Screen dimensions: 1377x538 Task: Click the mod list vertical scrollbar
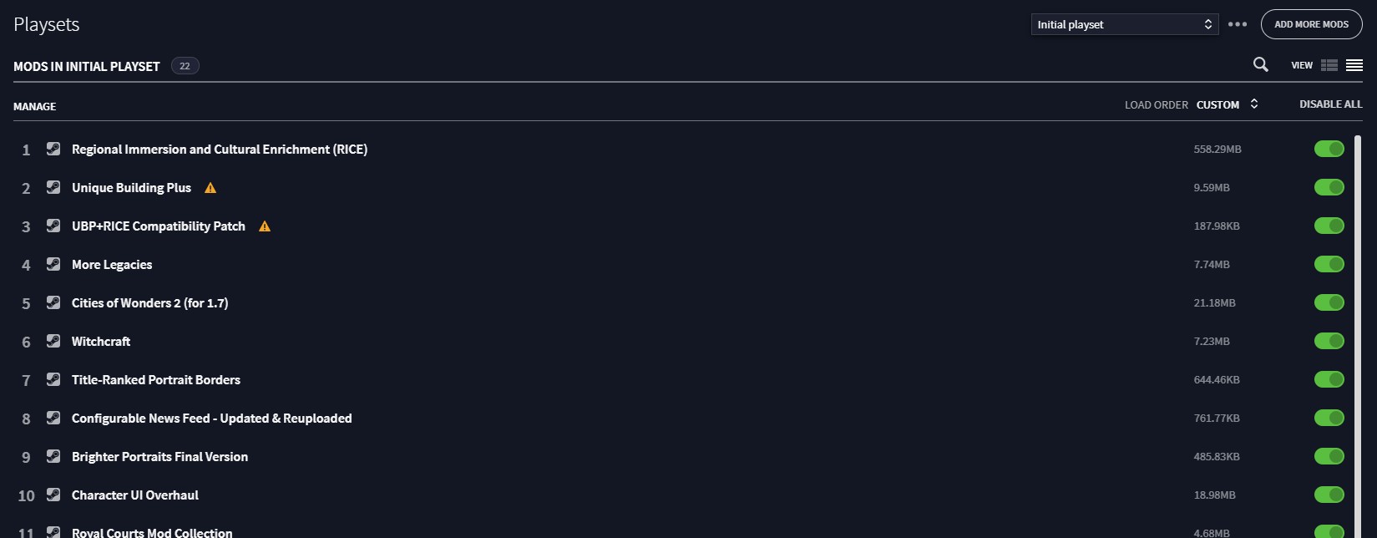point(1358,334)
